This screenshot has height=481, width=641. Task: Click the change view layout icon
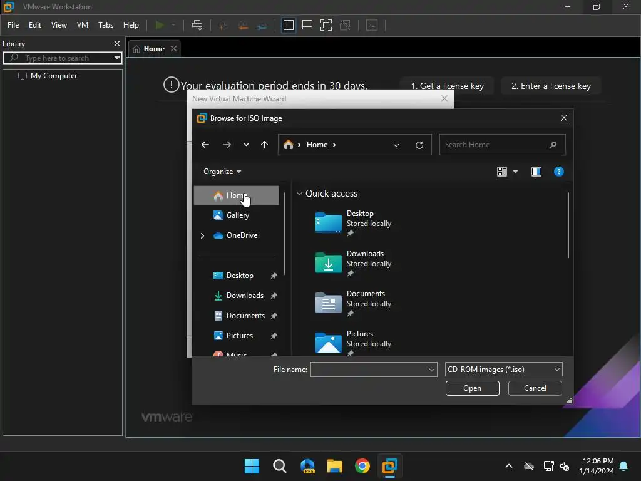coord(501,172)
